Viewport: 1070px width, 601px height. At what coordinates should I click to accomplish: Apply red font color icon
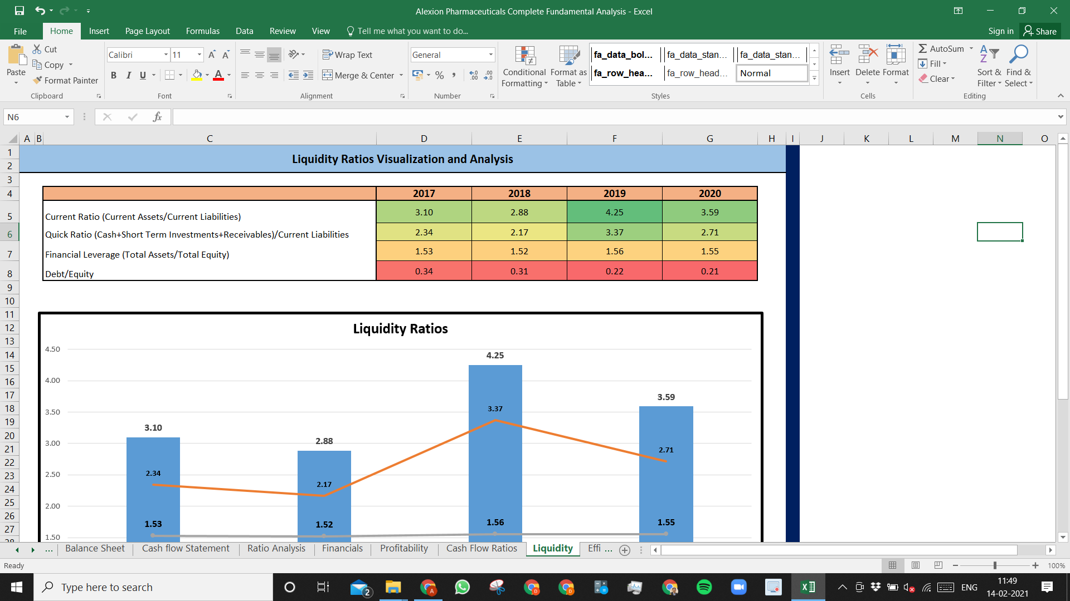218,75
